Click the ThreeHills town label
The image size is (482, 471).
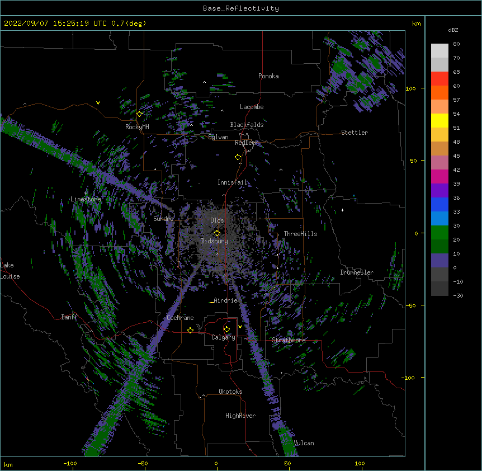pos(300,234)
